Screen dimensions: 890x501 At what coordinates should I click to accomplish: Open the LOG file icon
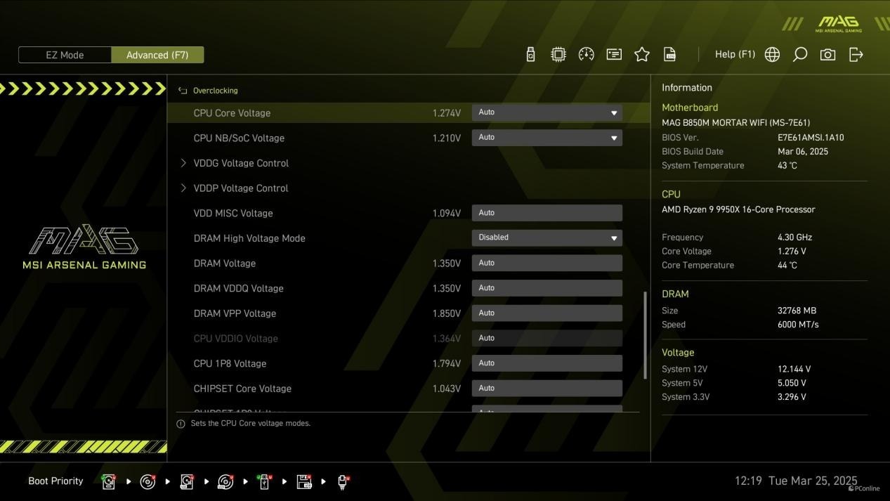point(670,55)
